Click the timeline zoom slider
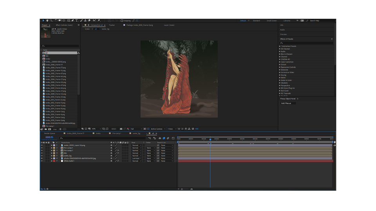Image resolution: width=376 pixels, height=211 pixels. [x=182, y=189]
